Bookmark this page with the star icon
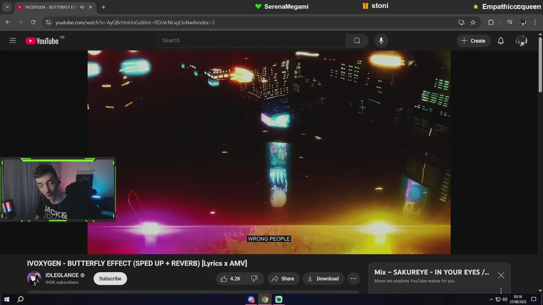543x305 pixels. (473, 22)
